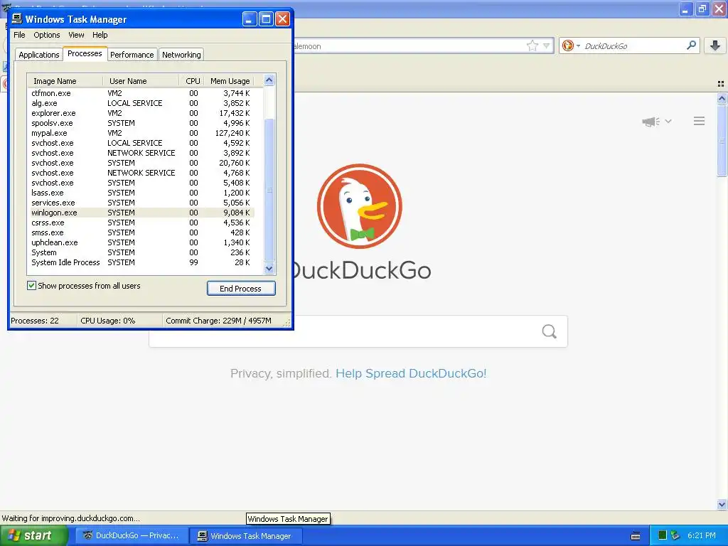Switch to the Applications tab
The image size is (728, 546).
pos(39,55)
